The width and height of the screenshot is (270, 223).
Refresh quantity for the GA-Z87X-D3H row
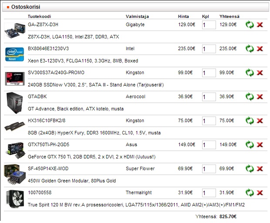[250, 25]
